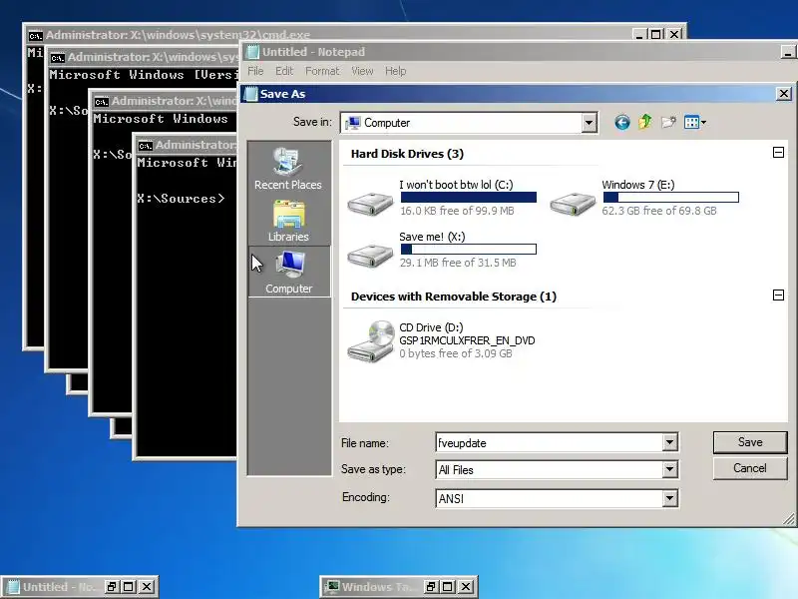This screenshot has width=798, height=599.
Task: Create a new folder using toolbar icon
Action: 668,122
